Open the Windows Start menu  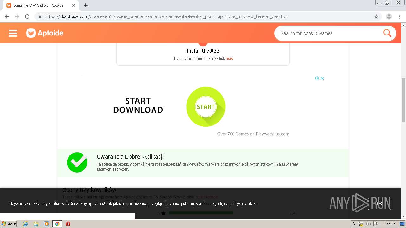coord(9,224)
